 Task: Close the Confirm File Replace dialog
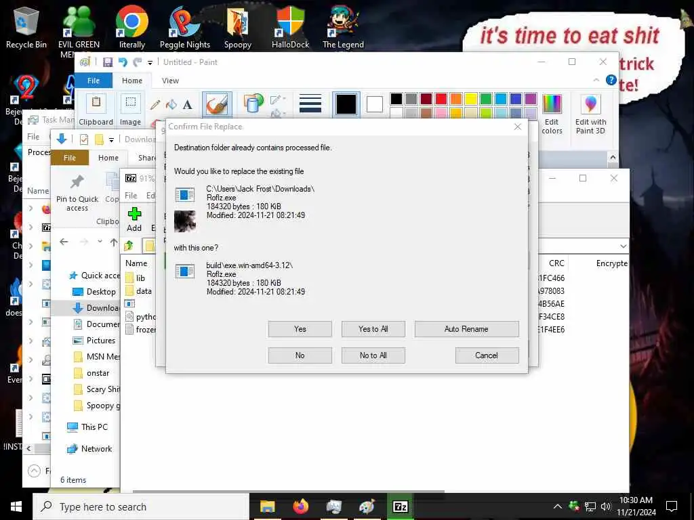coord(517,127)
